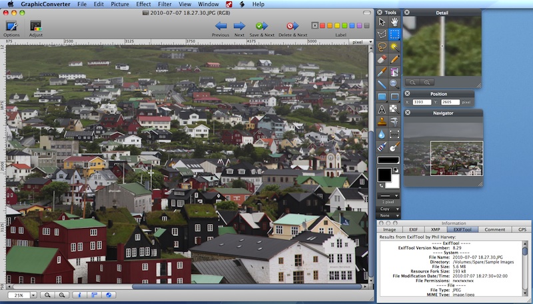This screenshot has width=533, height=304.
Task: Open the pixel ruler units dropdown
Action: 360,41
